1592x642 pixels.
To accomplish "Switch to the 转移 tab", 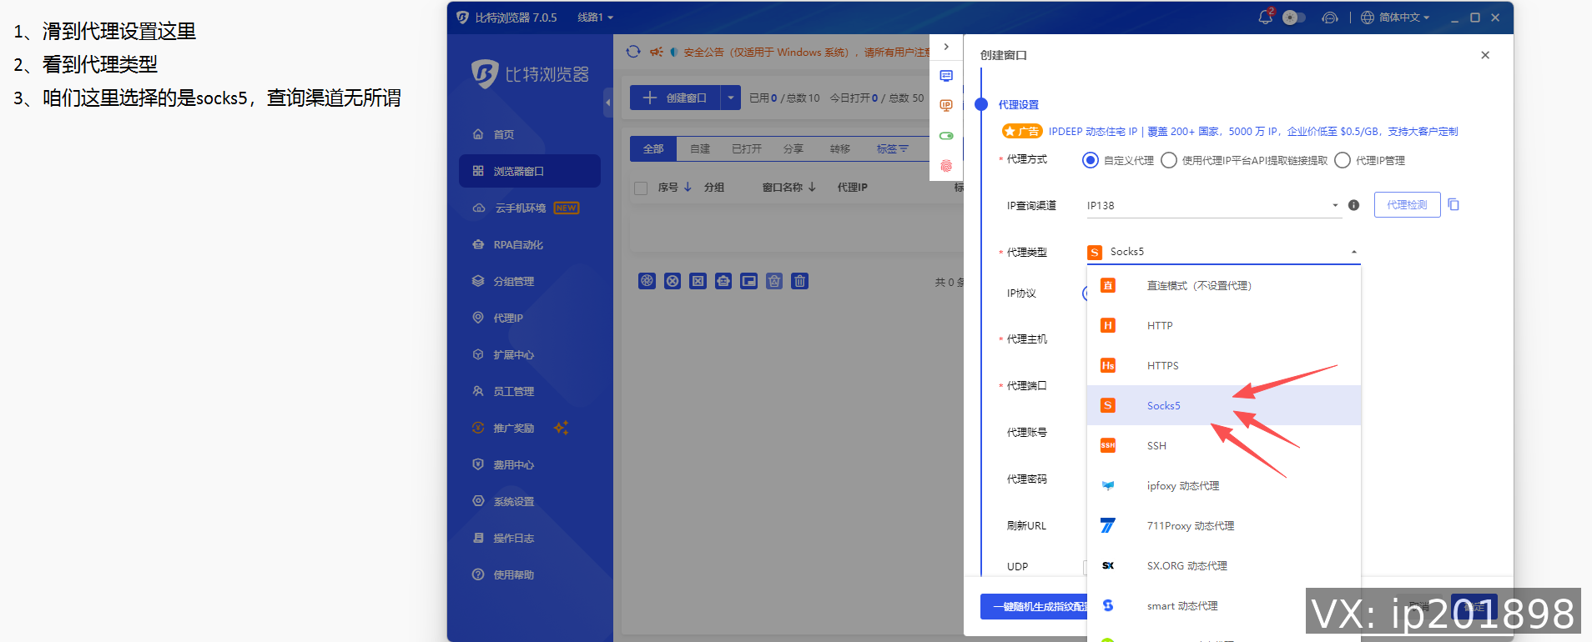I will tap(840, 148).
